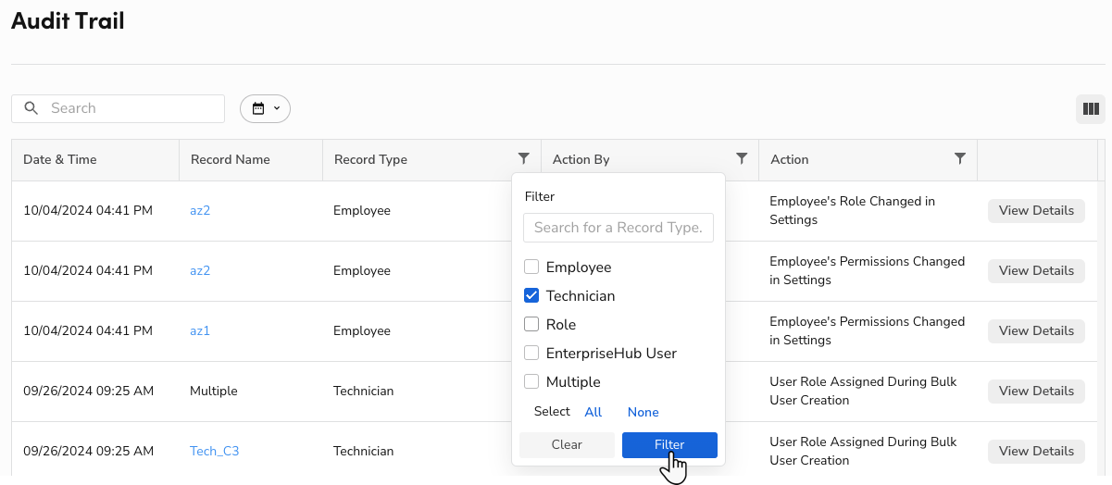Image resolution: width=1112 pixels, height=485 pixels.
Task: Open the Action By column filter icon
Action: [742, 158]
